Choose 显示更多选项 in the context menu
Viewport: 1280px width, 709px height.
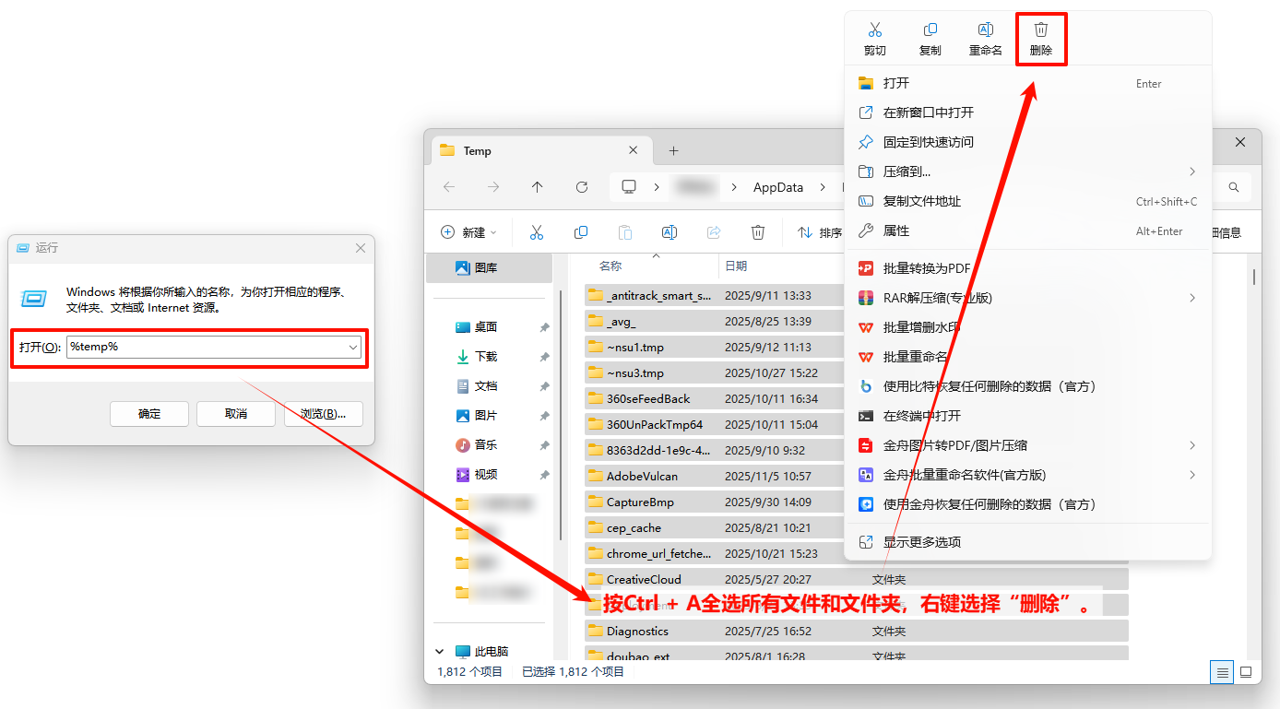coord(922,542)
